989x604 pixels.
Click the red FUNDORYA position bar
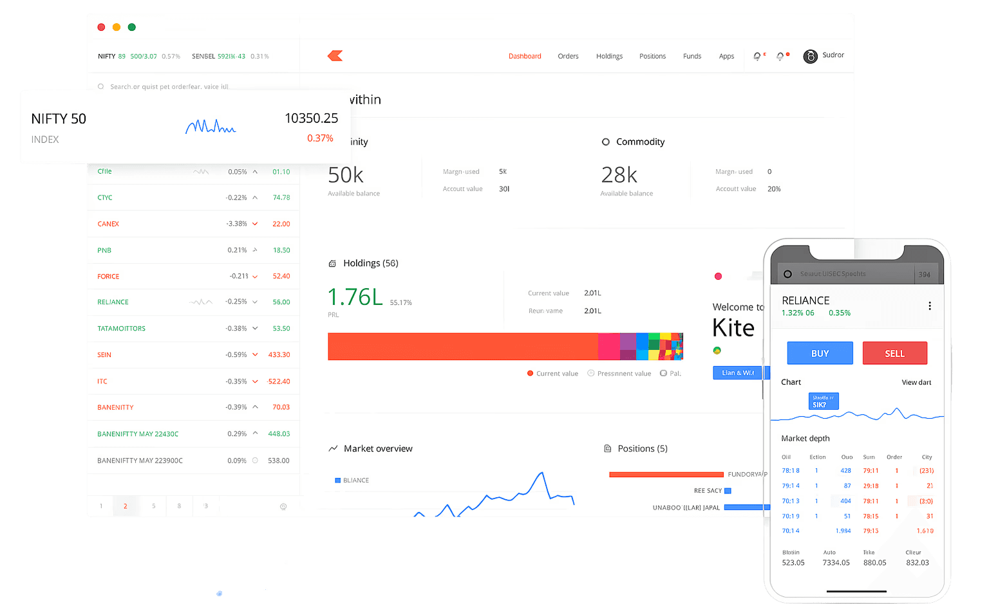coord(666,475)
